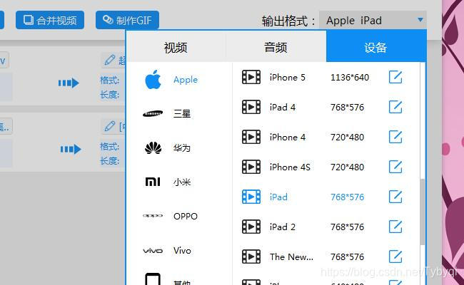This screenshot has width=464, height=285.
Task: Select the Xiaomi MI logo icon
Action: click(x=153, y=182)
